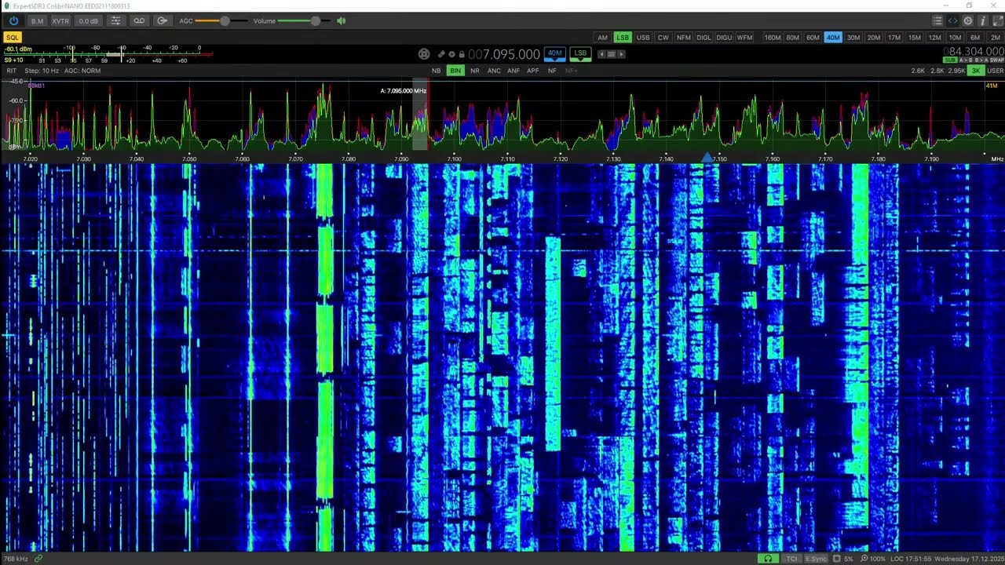Screen dimensions: 1005x565
Task: Toggle the SQL squelch button
Action: click(12, 37)
